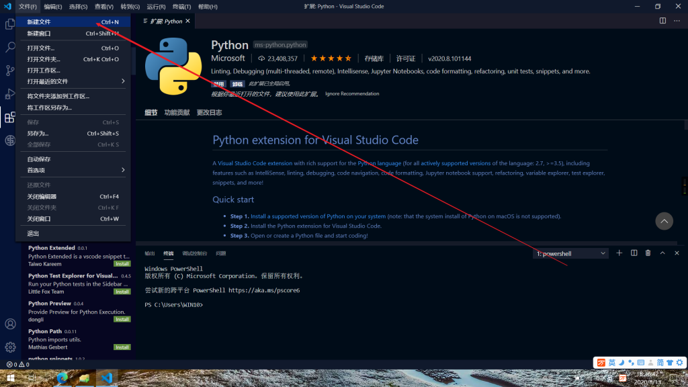The width and height of the screenshot is (688, 387).
Task: Click the five-star rating of Python extension
Action: (x=331, y=58)
